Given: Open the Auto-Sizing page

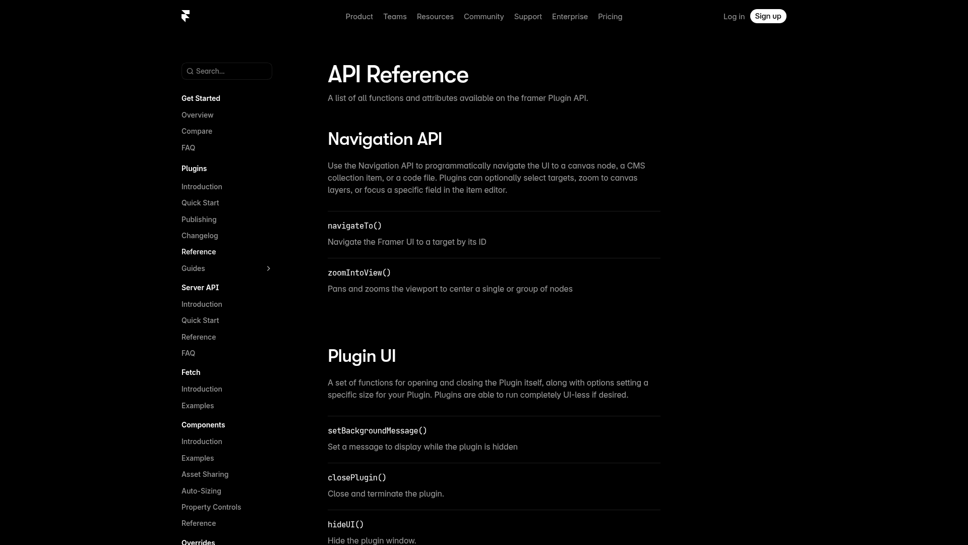Looking at the screenshot, I should pyautogui.click(x=201, y=491).
